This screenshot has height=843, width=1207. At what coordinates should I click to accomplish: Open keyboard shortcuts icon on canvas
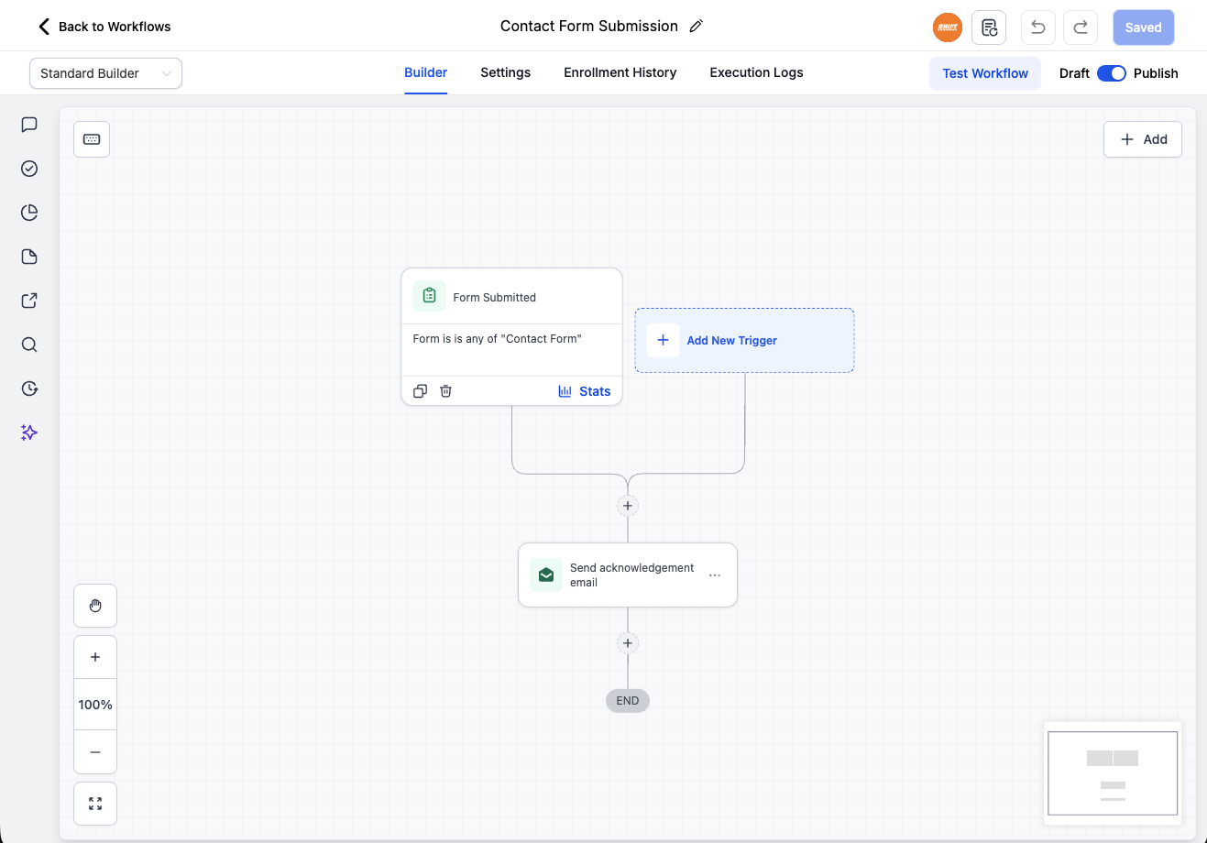point(92,139)
